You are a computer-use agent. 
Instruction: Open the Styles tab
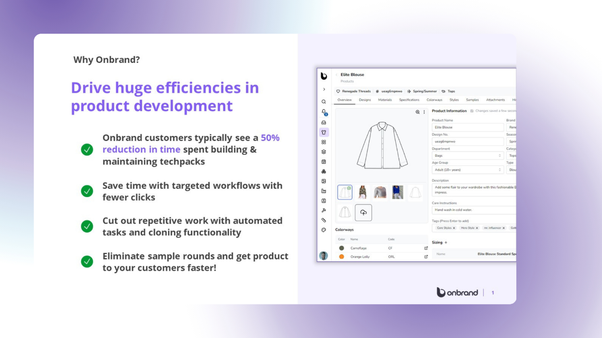point(454,100)
